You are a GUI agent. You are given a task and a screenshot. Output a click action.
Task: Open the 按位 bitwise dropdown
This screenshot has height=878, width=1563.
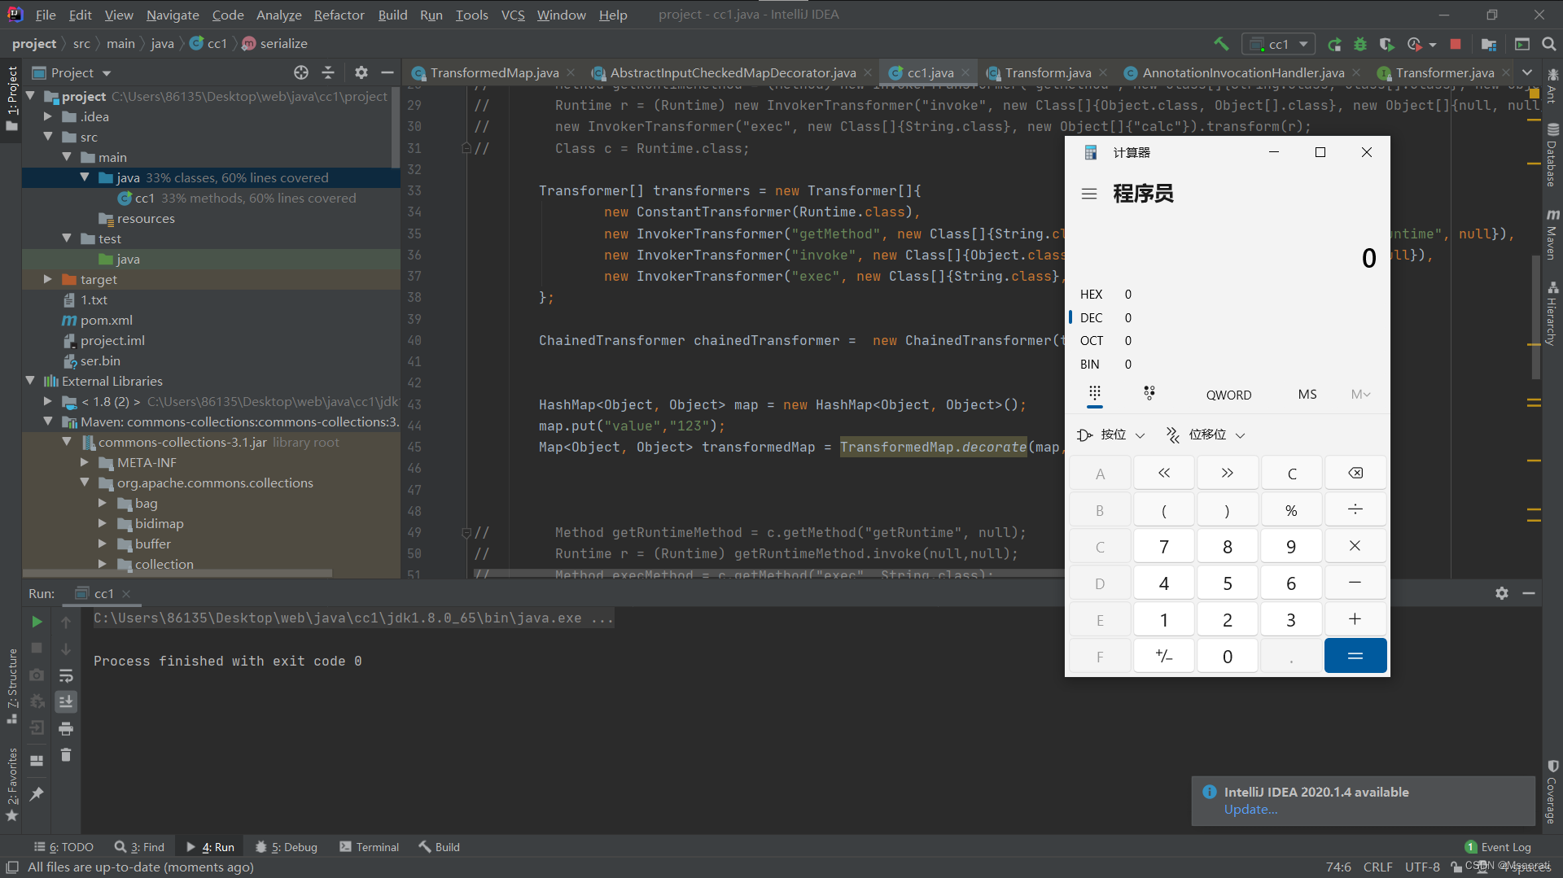coord(1111,435)
